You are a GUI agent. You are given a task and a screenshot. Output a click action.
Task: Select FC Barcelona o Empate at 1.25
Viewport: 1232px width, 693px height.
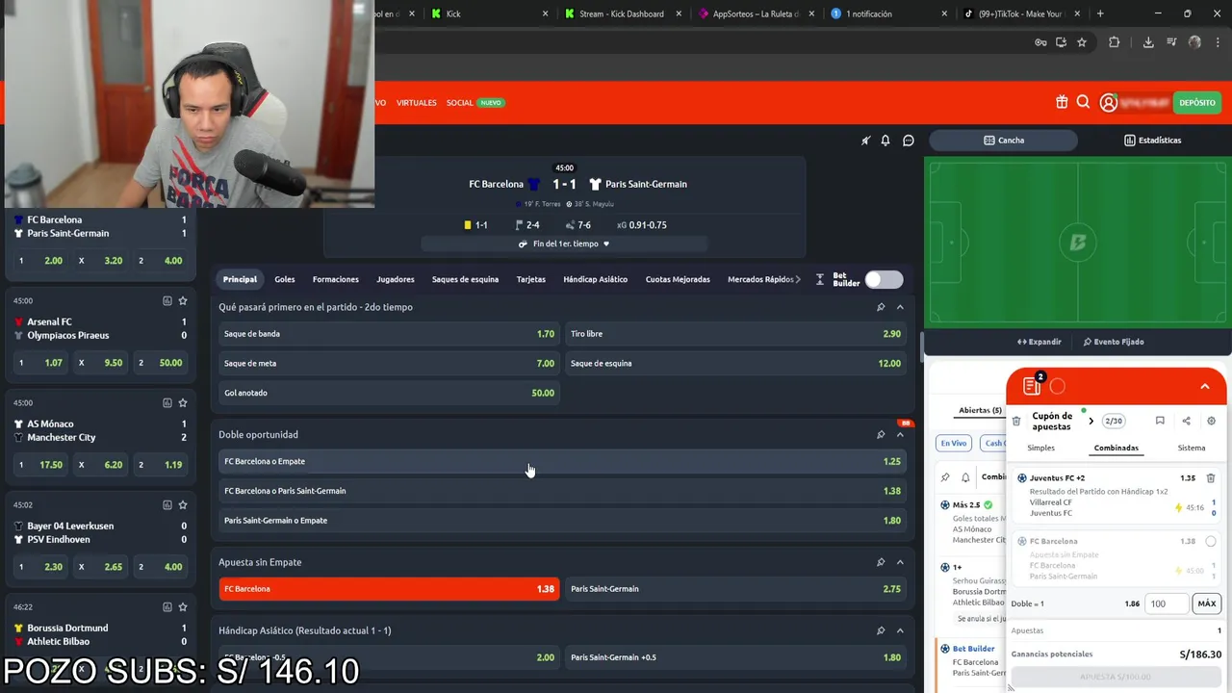point(563,461)
